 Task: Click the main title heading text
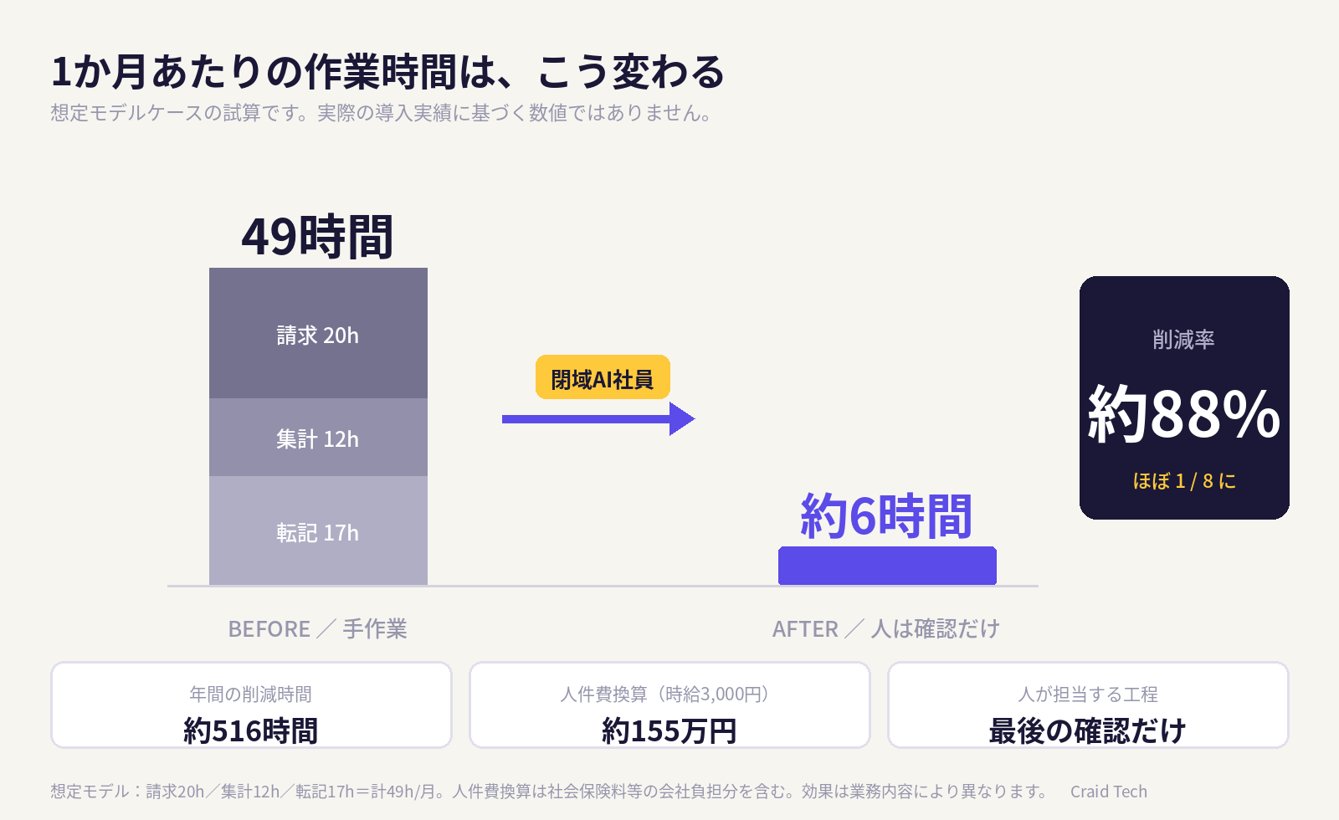click(x=387, y=72)
